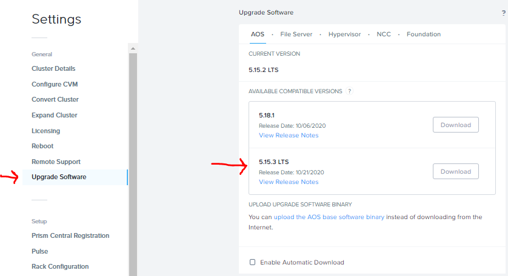Click the settings sidebar scrollbar thumb
This screenshot has height=276, width=508.
pyautogui.click(x=133, y=165)
